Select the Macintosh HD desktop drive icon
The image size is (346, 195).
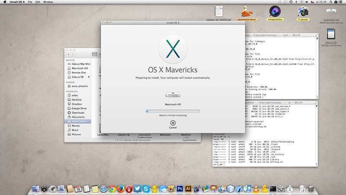coord(331,11)
